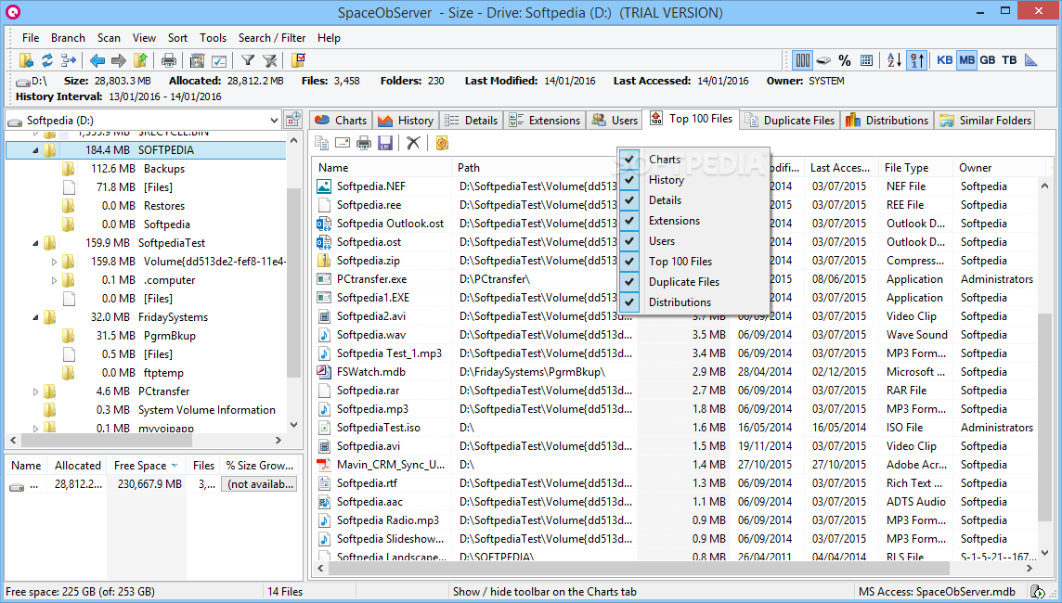The width and height of the screenshot is (1062, 603).
Task: Open the Branch menu
Action: coord(68,38)
